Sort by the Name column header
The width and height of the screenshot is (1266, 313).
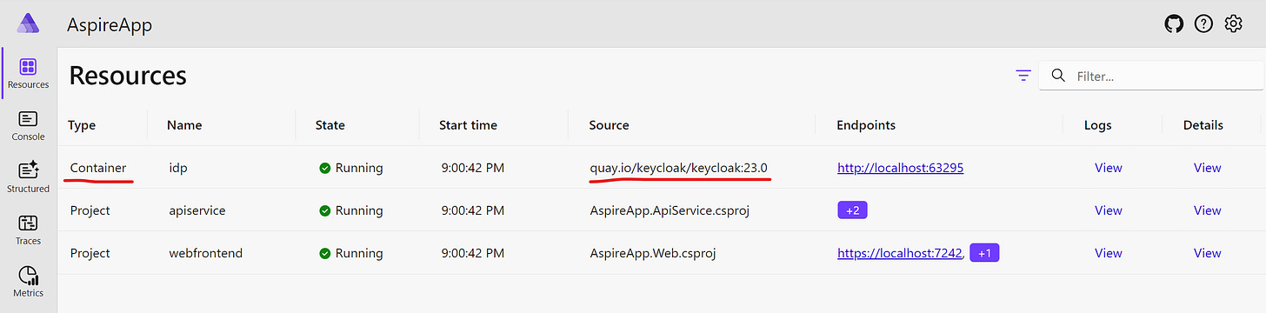(x=184, y=125)
